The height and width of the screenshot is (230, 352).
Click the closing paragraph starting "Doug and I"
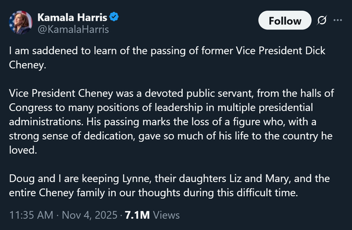169,186
